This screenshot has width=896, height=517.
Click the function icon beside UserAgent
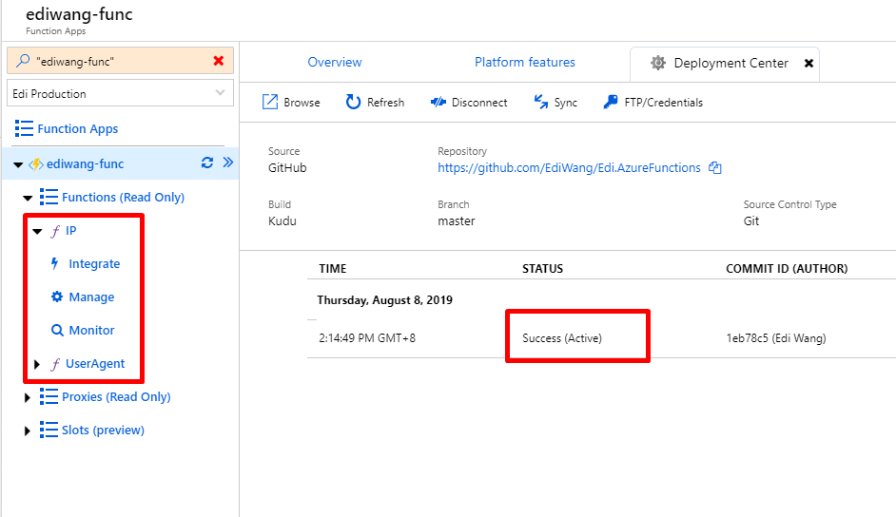[55, 364]
